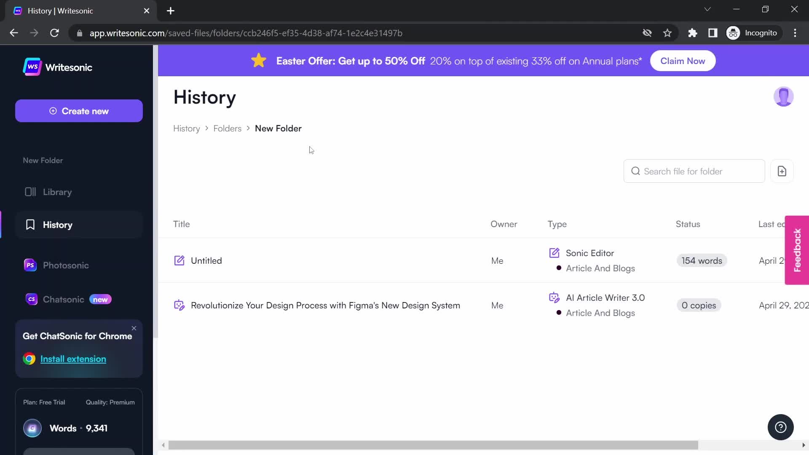Image resolution: width=809 pixels, height=455 pixels.
Task: Click Install extension Chrome link
Action: 73,359
